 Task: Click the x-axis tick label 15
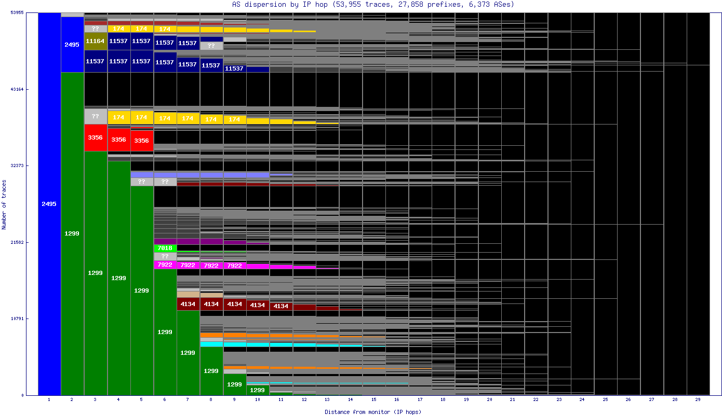[373, 400]
